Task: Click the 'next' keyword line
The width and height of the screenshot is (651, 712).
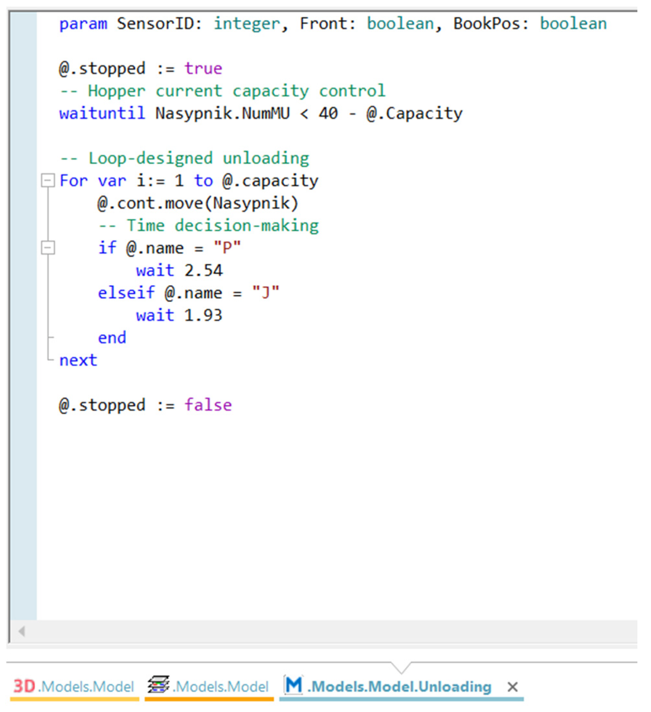Action: coord(78,360)
